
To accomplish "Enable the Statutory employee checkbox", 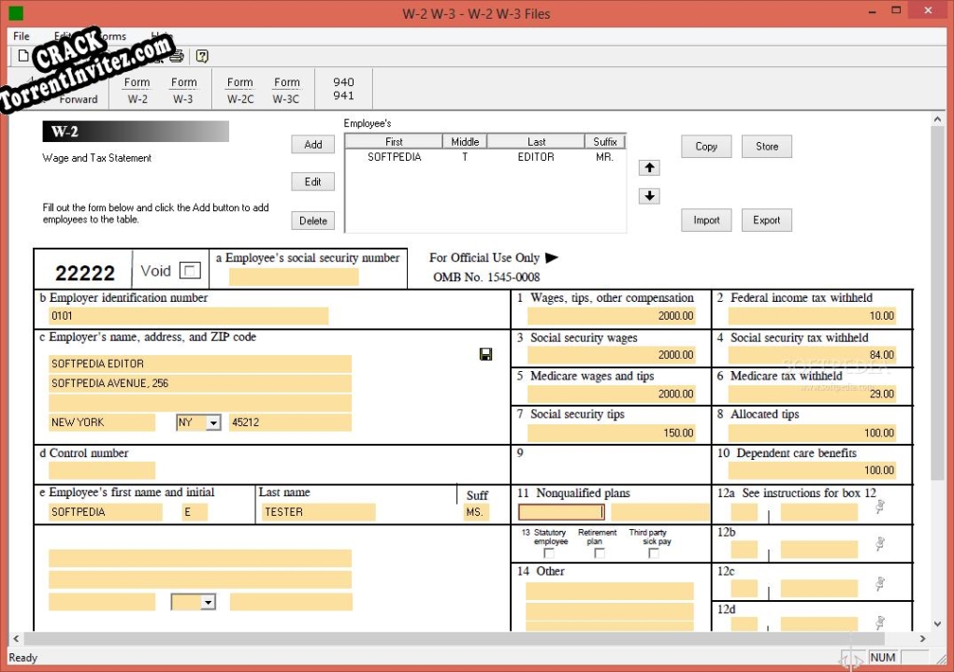I will (x=549, y=552).
